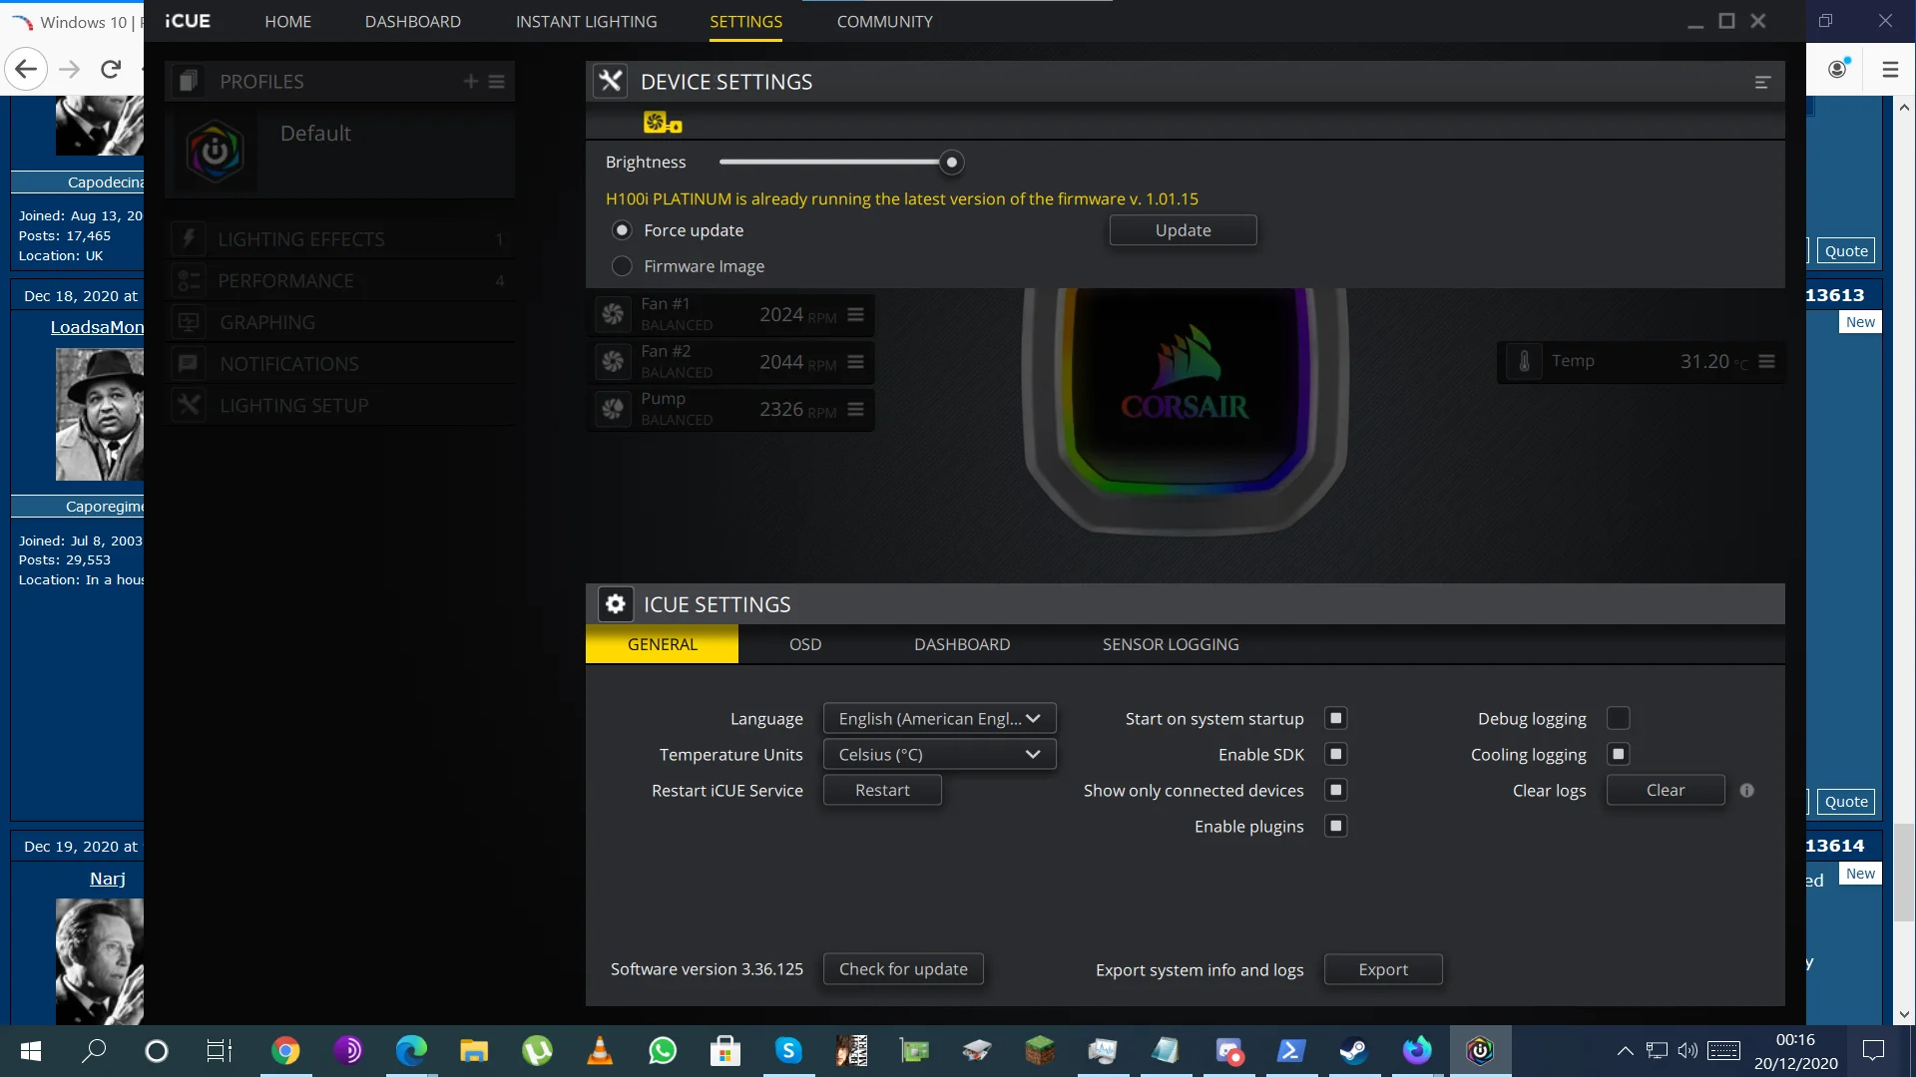
Task: Click the Export logs button
Action: click(x=1383, y=969)
